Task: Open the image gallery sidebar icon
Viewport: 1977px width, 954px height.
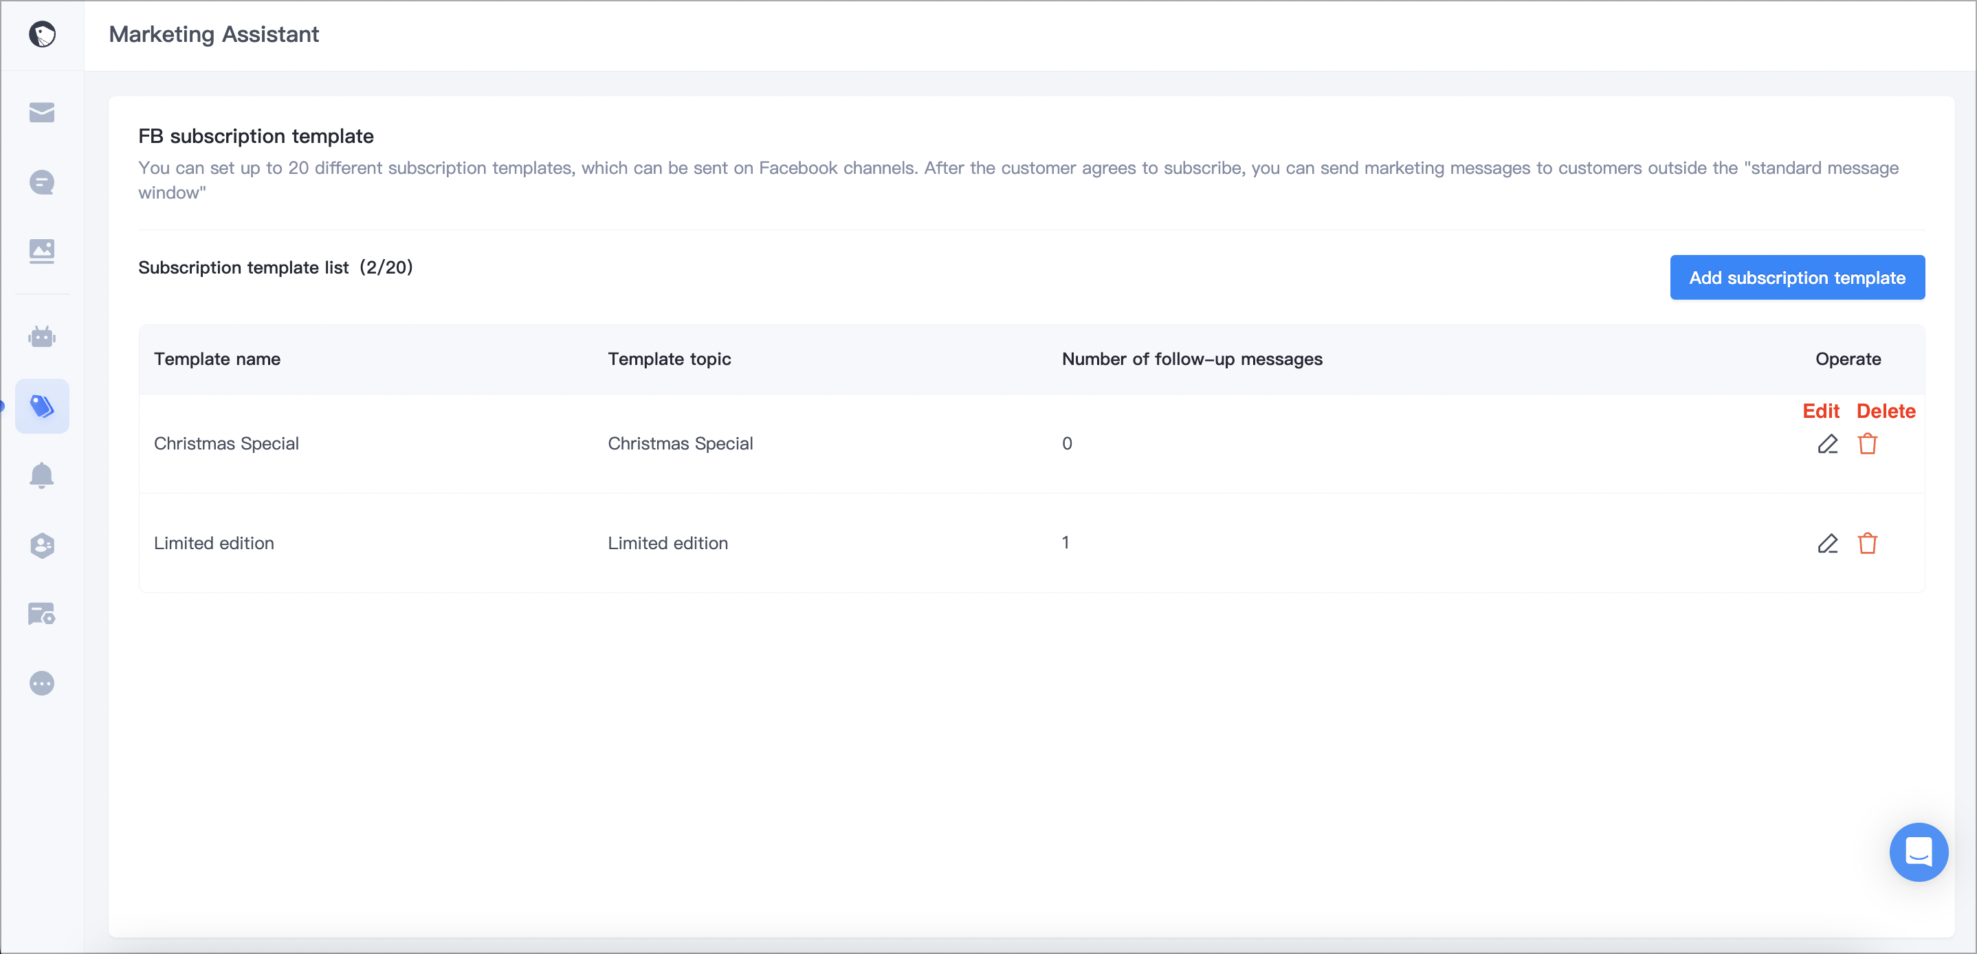Action: tap(42, 251)
